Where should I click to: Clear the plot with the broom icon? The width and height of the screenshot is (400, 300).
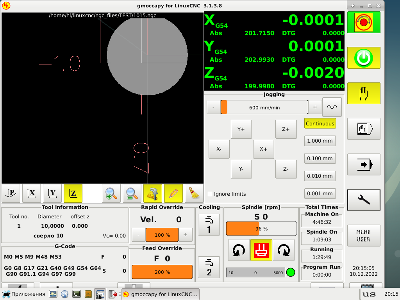[x=194, y=193]
